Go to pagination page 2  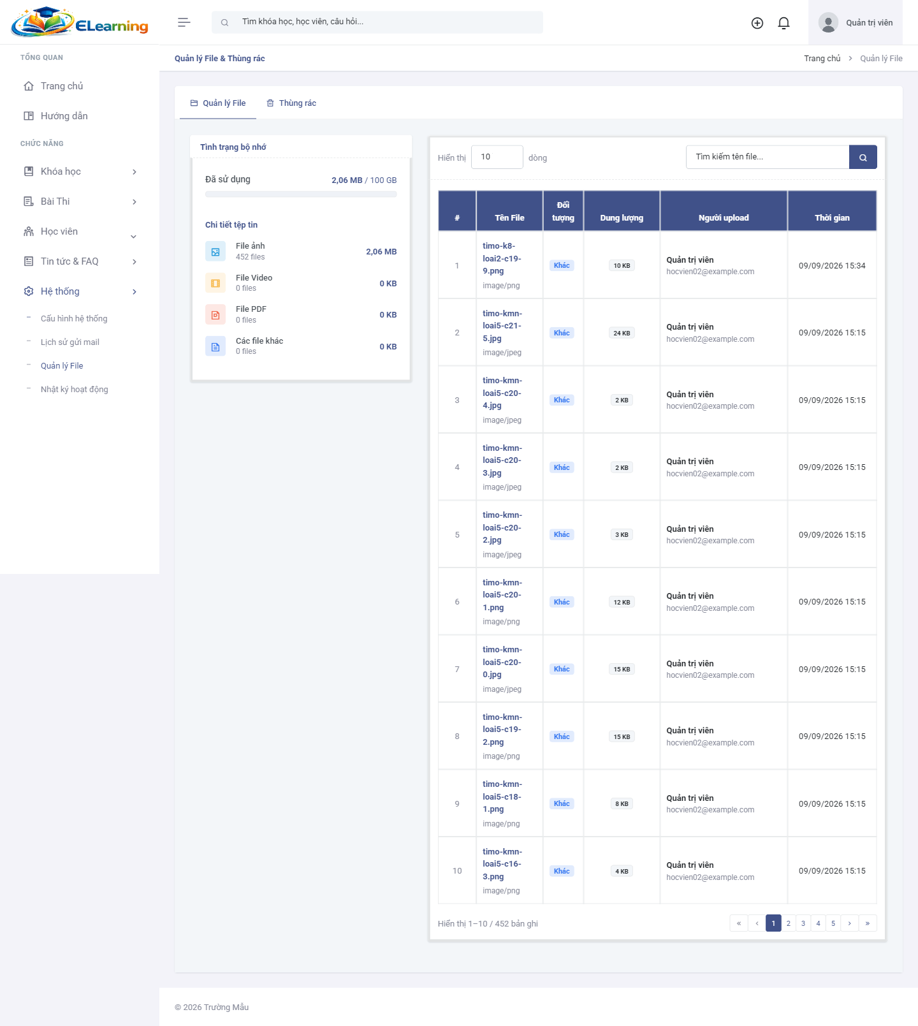point(789,923)
